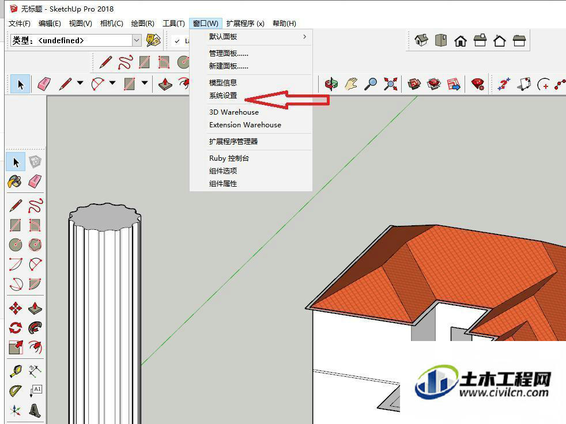Open 扩展程序管理器 menu entry

(x=251, y=142)
